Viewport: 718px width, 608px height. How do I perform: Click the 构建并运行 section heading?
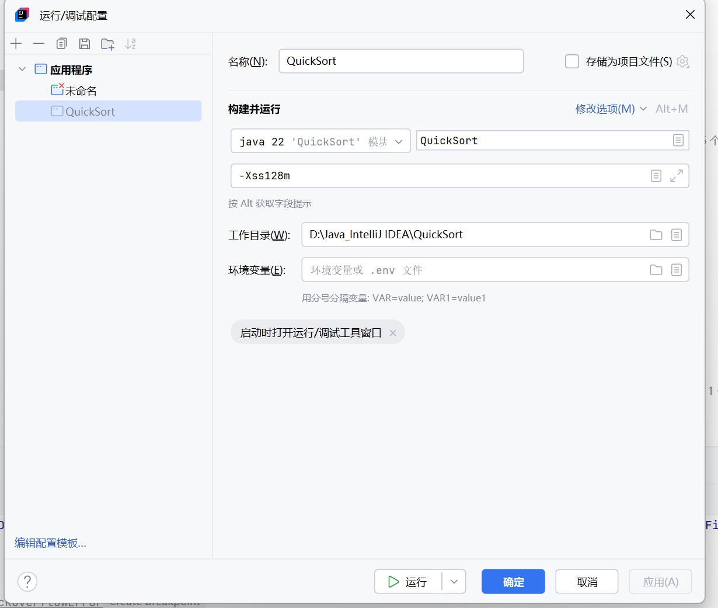click(x=254, y=109)
